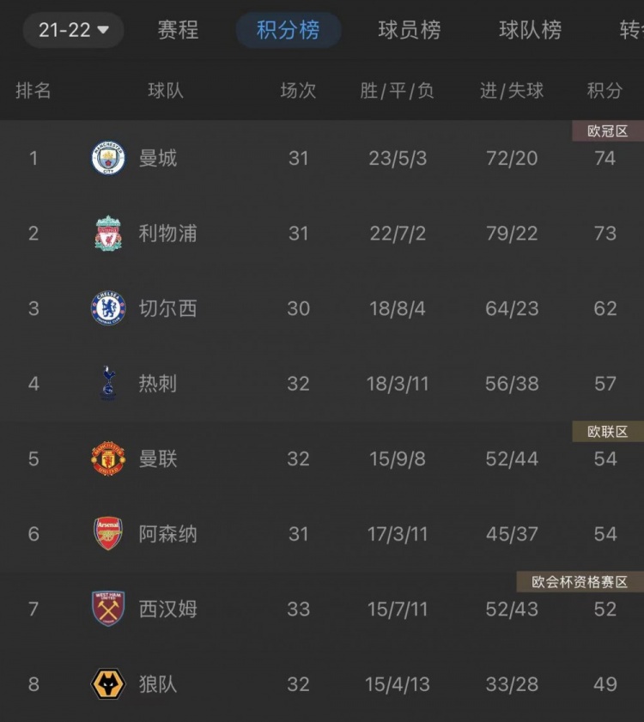Open the partially visible 转会 tab
Screen dimensions: 644x722
632,30
